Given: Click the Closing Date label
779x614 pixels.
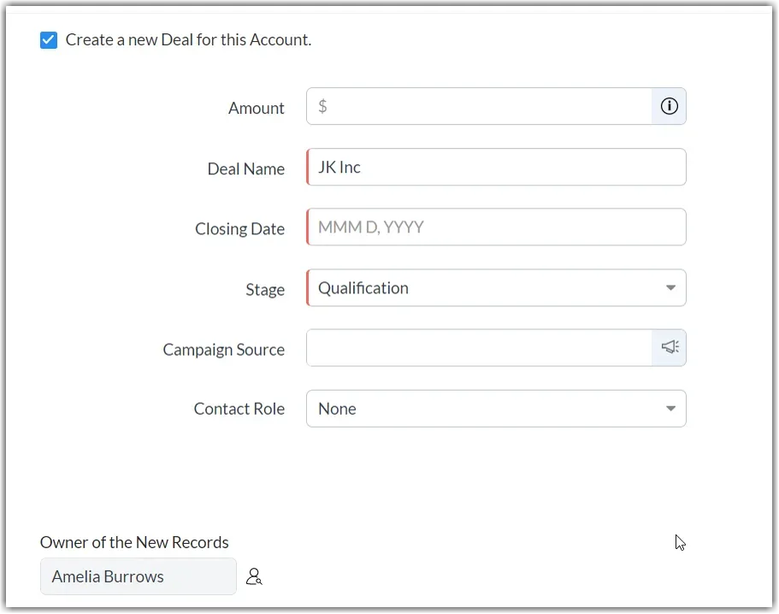Looking at the screenshot, I should pyautogui.click(x=239, y=229).
